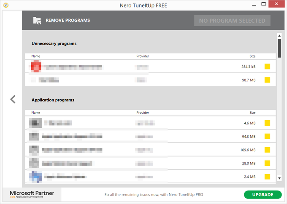Toggle the yellow checkbox for the 284.3 kB program

(x=267, y=66)
